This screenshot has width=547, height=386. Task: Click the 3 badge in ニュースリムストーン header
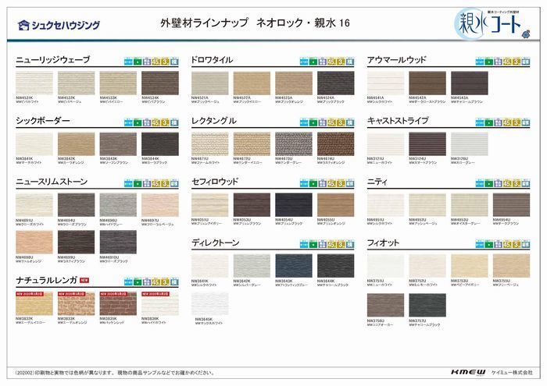[165, 183]
